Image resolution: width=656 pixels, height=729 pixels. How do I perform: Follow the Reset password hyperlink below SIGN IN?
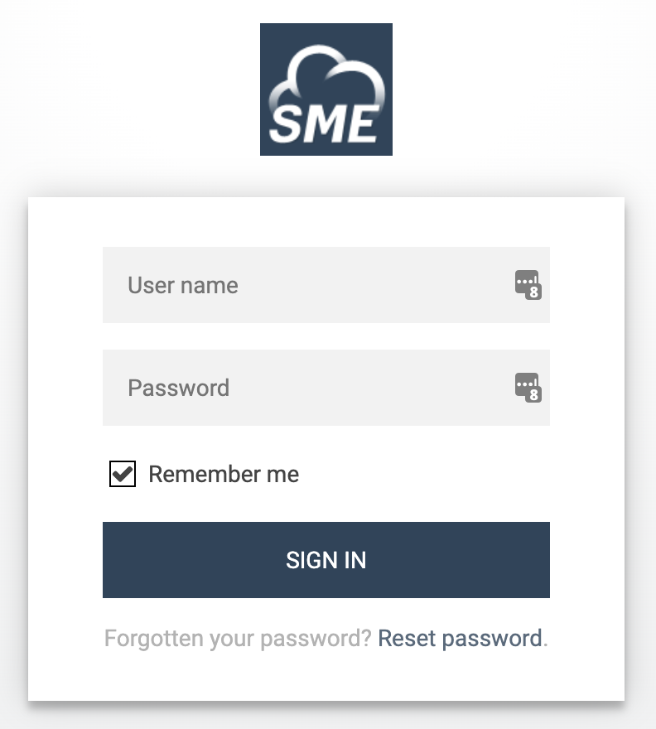(460, 639)
